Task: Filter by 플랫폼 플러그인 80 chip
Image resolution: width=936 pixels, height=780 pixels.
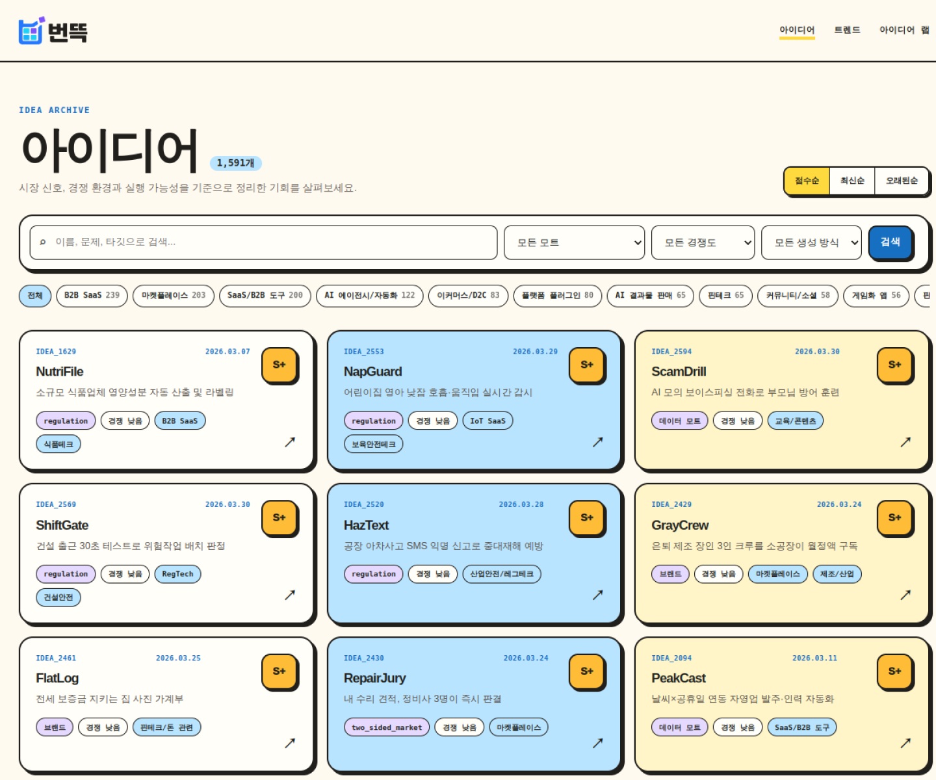Action: click(558, 296)
